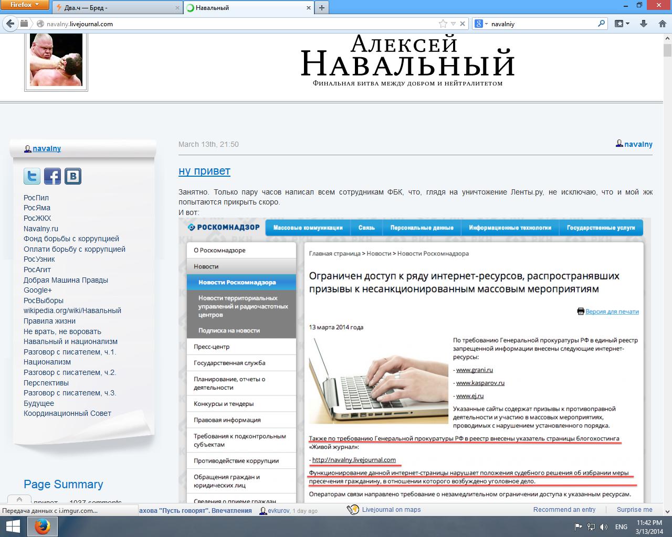Screen dimensions: 672x537
Task: Select the "Навальный" browser tab
Action: pyautogui.click(x=248, y=8)
